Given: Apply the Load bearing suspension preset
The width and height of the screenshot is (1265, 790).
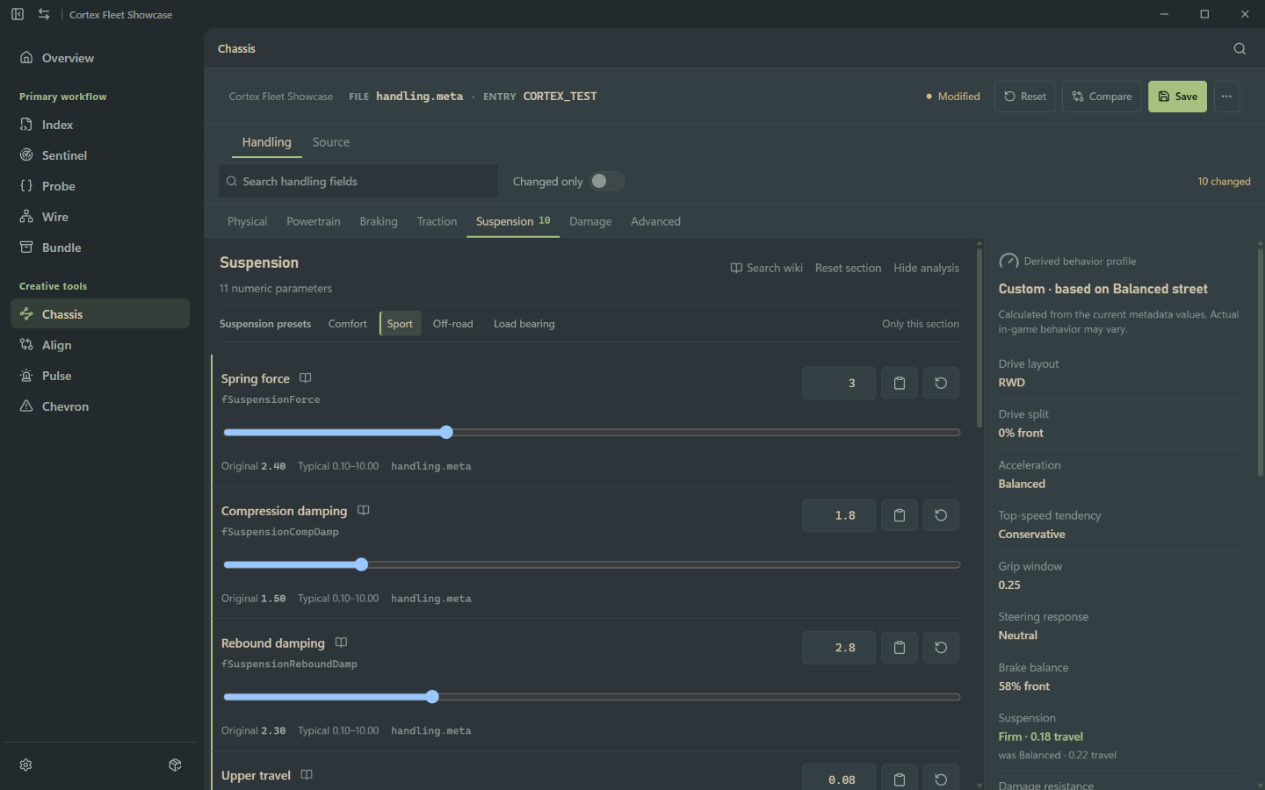Looking at the screenshot, I should coord(524,324).
